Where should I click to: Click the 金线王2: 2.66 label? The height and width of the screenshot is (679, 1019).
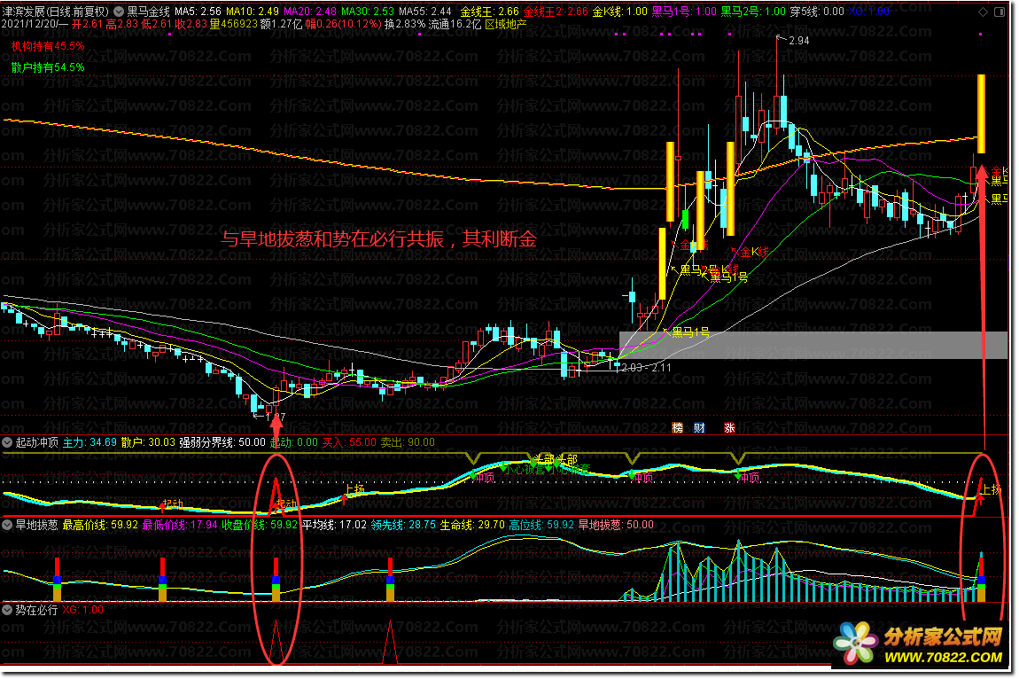pos(556,12)
